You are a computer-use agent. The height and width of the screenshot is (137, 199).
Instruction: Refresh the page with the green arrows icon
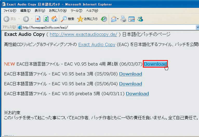(46, 19)
